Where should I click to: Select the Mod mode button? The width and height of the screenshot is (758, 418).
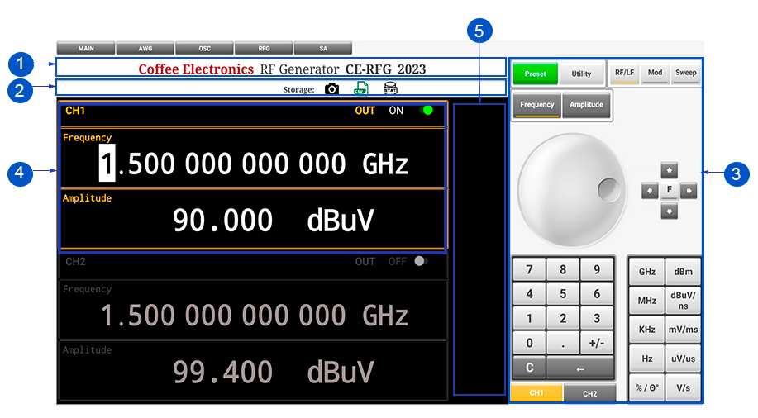click(x=655, y=74)
